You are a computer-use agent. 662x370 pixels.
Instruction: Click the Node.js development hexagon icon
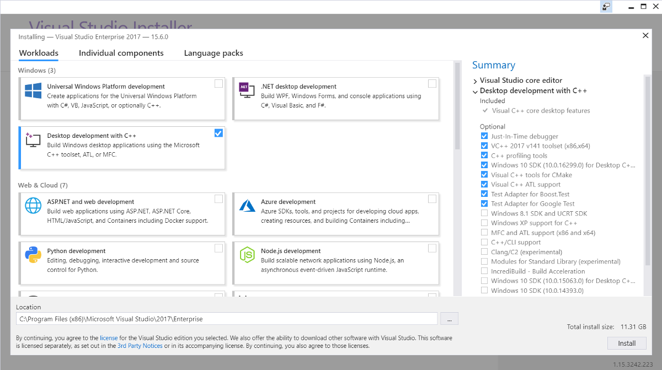click(x=247, y=255)
